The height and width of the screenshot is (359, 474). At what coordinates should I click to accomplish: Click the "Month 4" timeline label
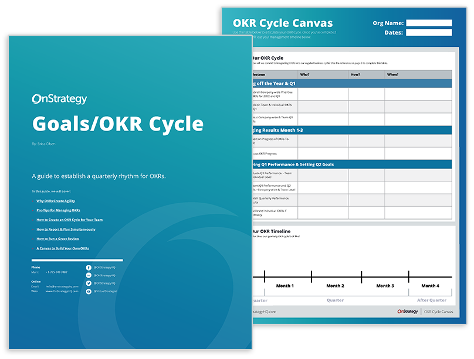click(x=430, y=286)
